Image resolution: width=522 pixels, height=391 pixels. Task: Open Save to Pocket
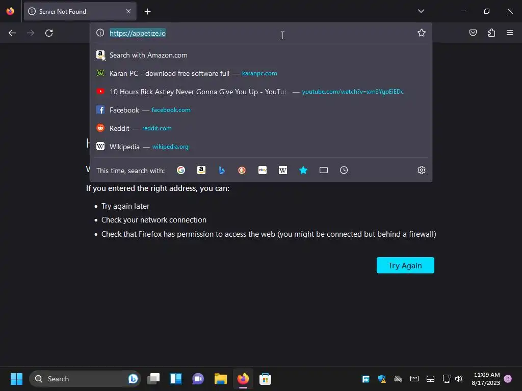(x=473, y=33)
